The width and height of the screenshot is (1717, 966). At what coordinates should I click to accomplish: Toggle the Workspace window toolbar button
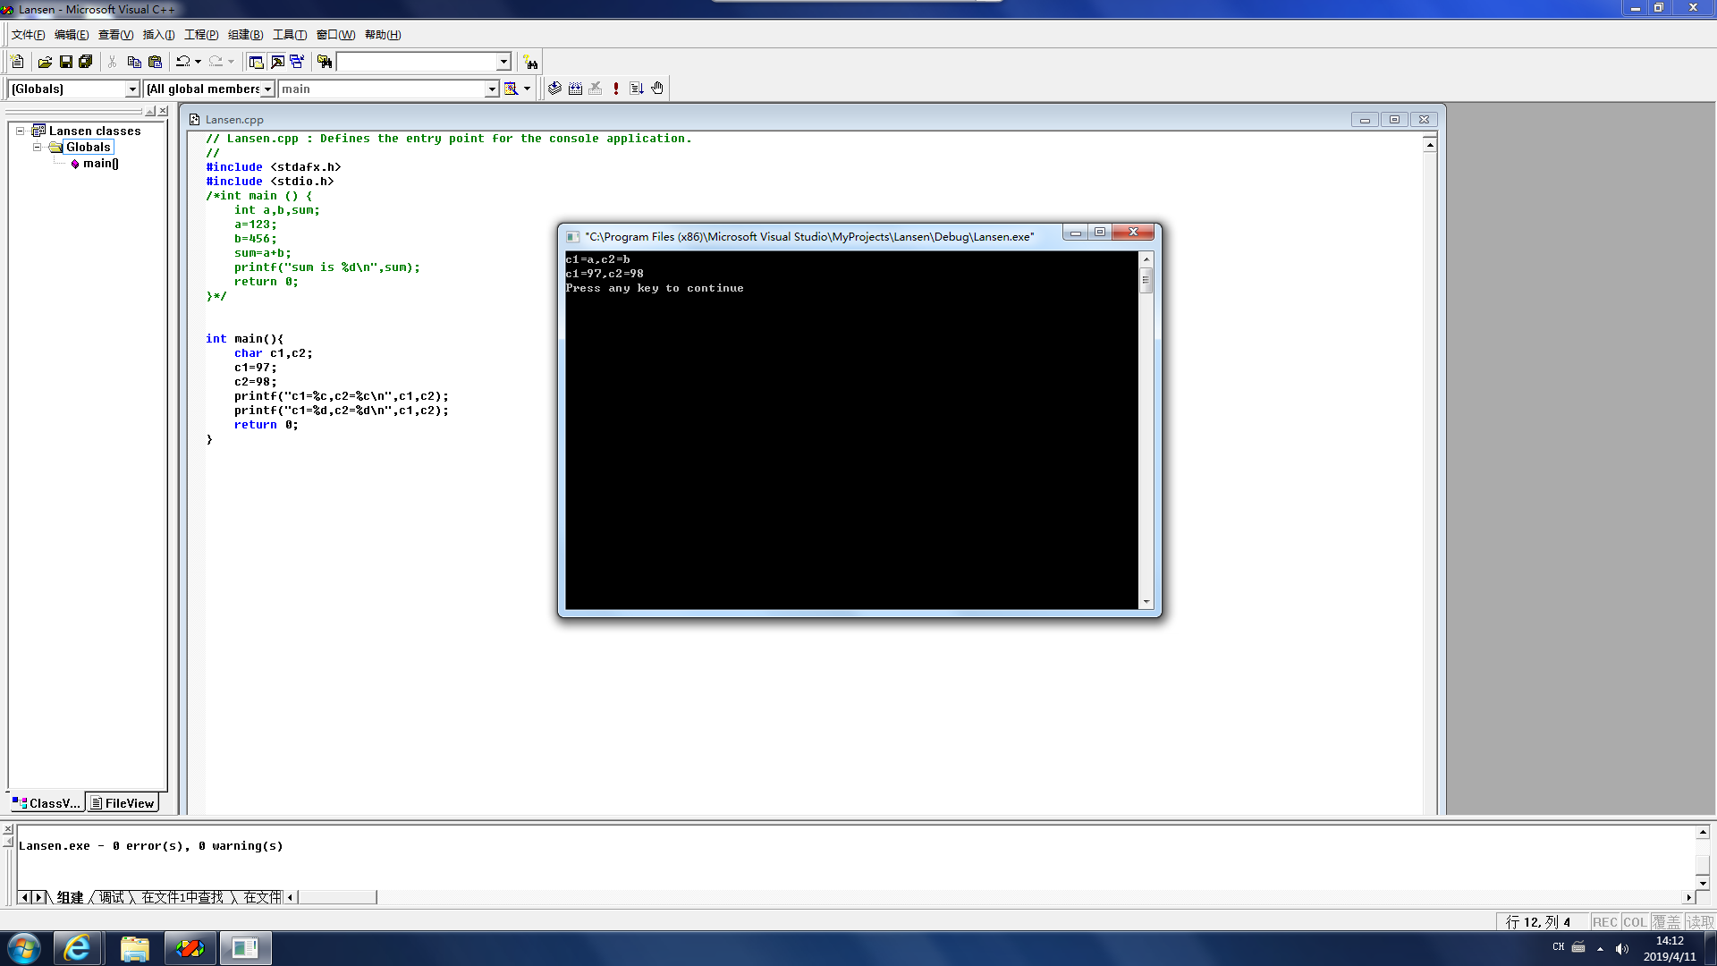coord(256,62)
